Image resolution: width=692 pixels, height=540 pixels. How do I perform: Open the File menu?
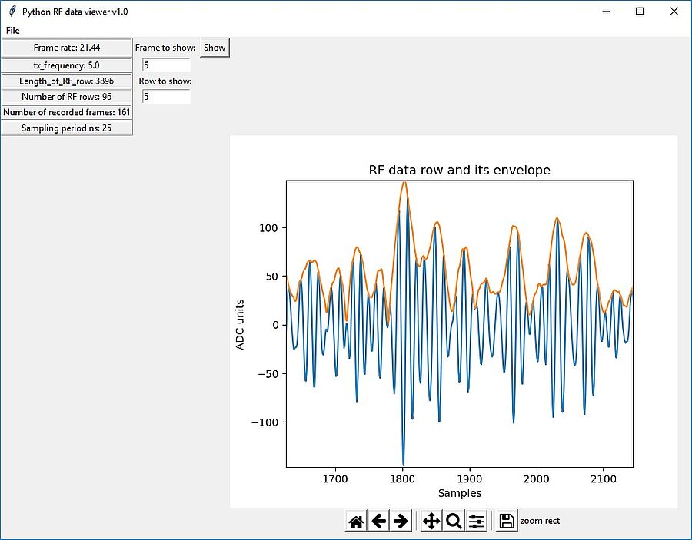tap(13, 31)
